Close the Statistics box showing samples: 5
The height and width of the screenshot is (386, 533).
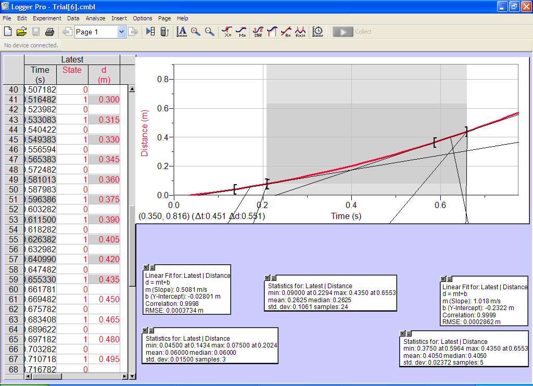pos(402,333)
